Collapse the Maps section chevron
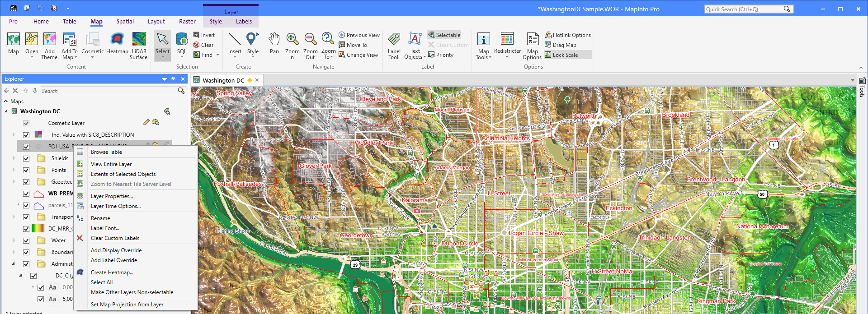 (6, 102)
